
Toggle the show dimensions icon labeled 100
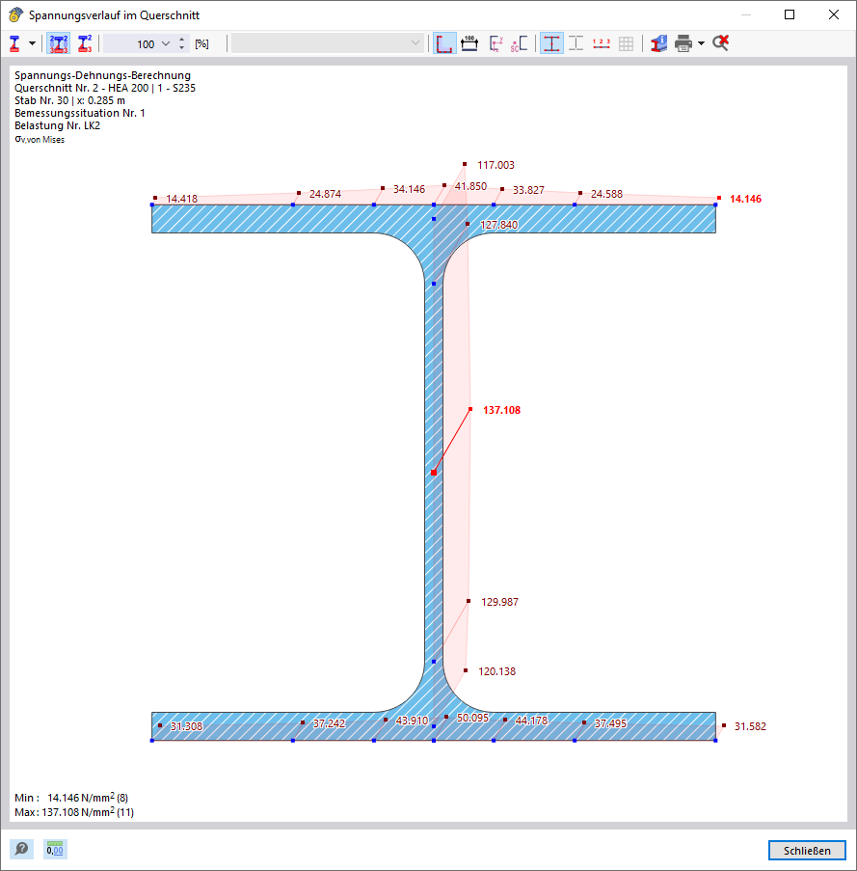(x=469, y=43)
